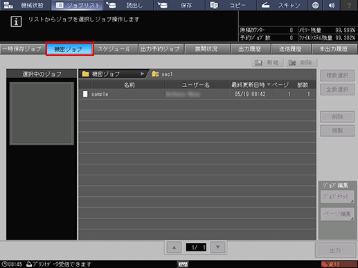Switch to the スキャン scan screen
Screen dimensions: 358x268
(x=282, y=5)
